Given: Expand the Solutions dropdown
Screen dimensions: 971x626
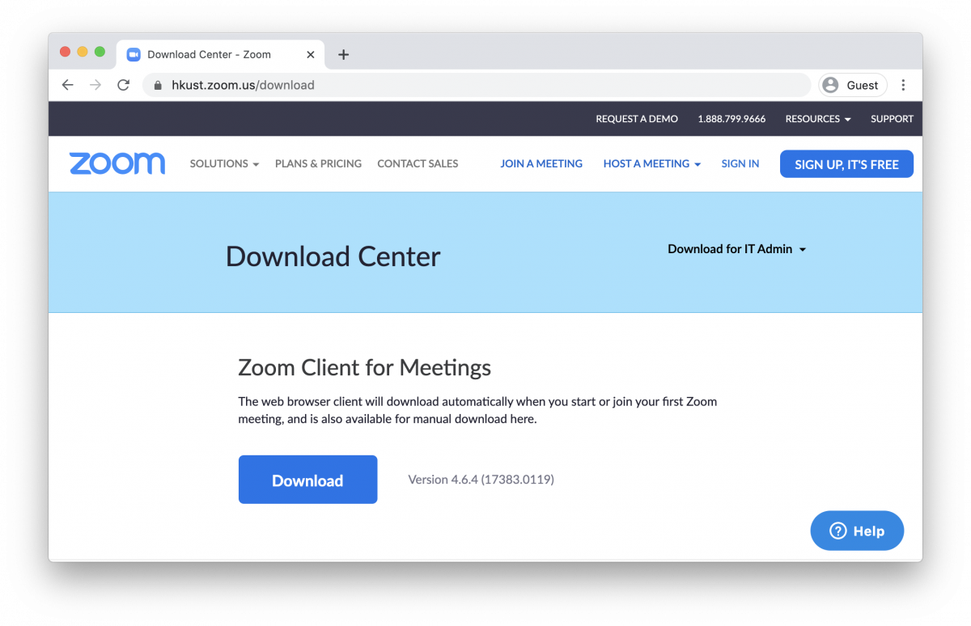Looking at the screenshot, I should pyautogui.click(x=224, y=163).
